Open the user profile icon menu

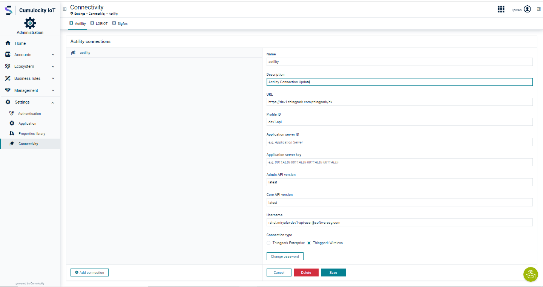coord(527,9)
